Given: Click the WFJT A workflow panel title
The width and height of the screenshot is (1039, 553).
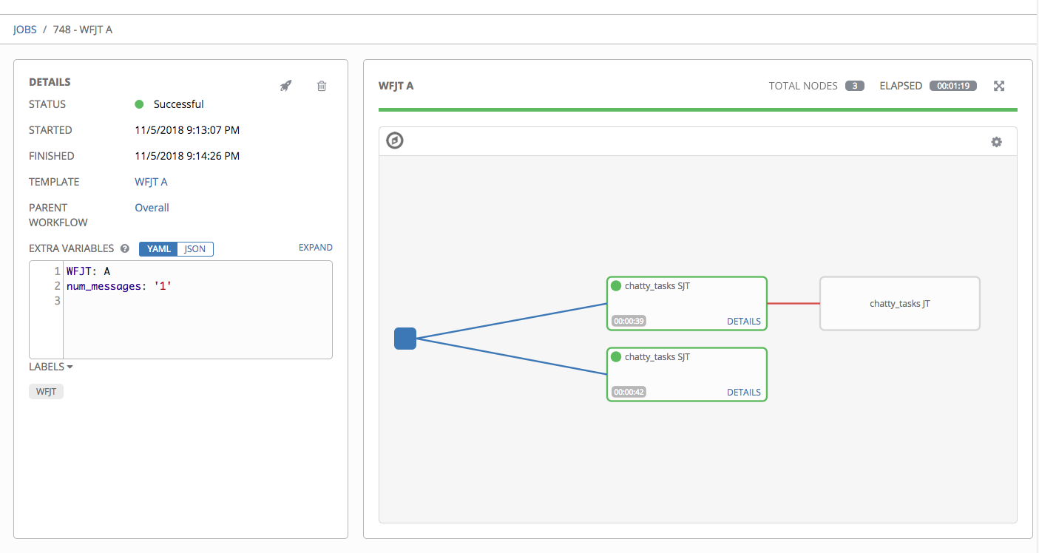Looking at the screenshot, I should [396, 86].
